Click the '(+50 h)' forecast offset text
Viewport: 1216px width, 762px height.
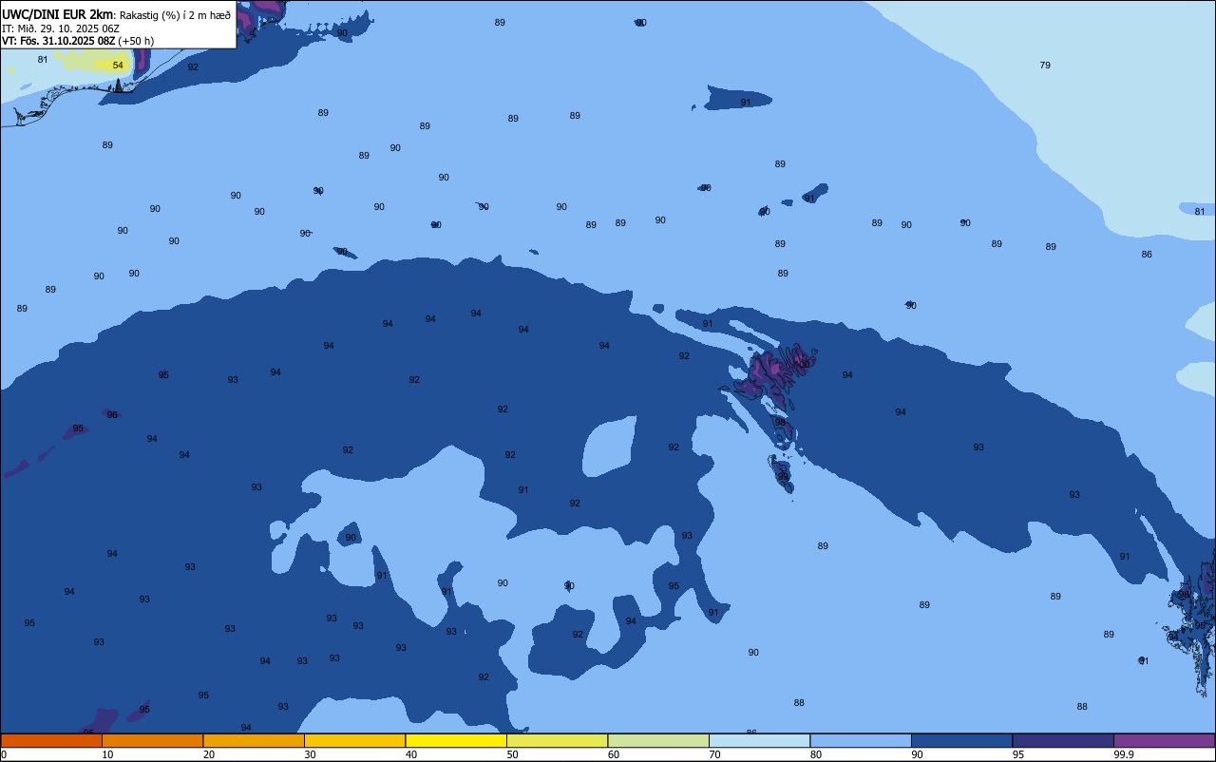coord(136,41)
